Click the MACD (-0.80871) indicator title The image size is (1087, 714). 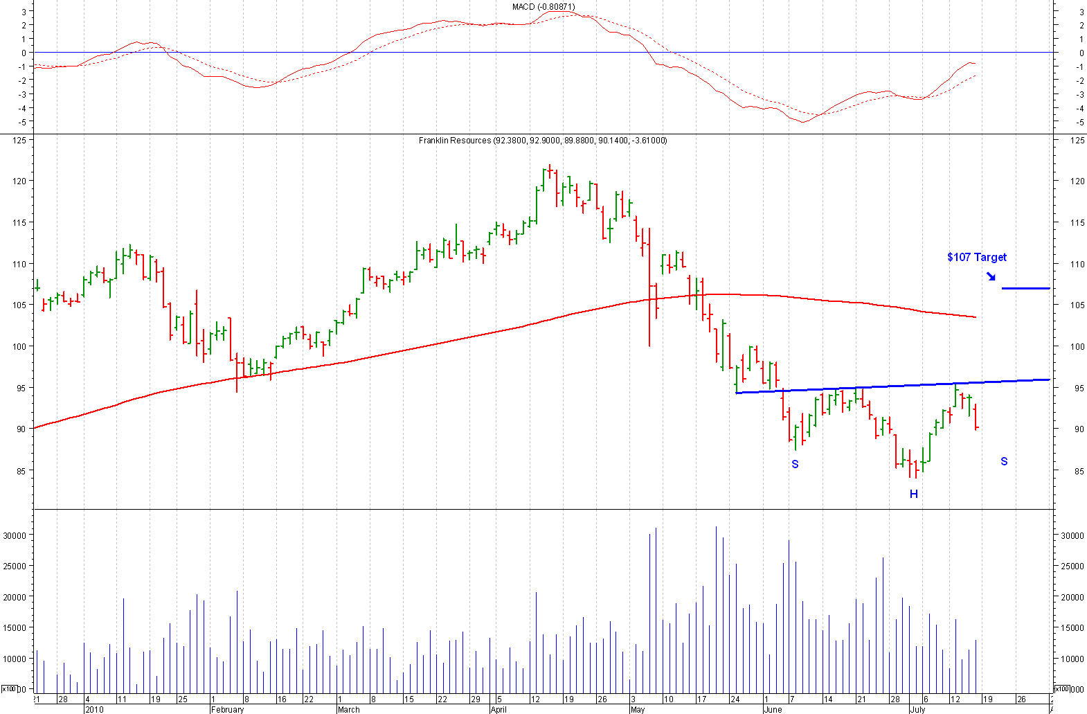(543, 7)
